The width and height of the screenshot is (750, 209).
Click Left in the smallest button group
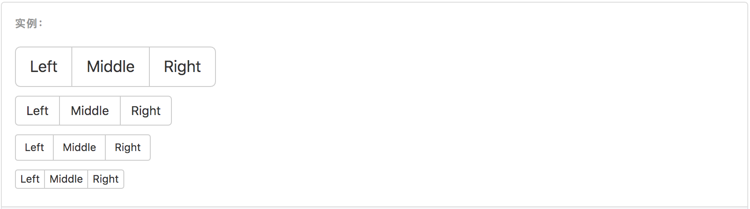coord(30,179)
